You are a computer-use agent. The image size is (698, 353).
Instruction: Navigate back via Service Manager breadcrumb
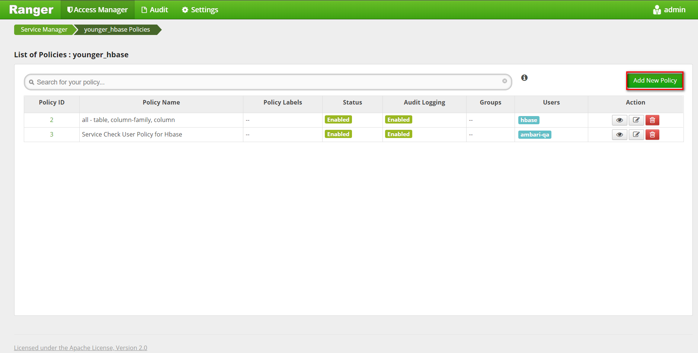point(44,29)
